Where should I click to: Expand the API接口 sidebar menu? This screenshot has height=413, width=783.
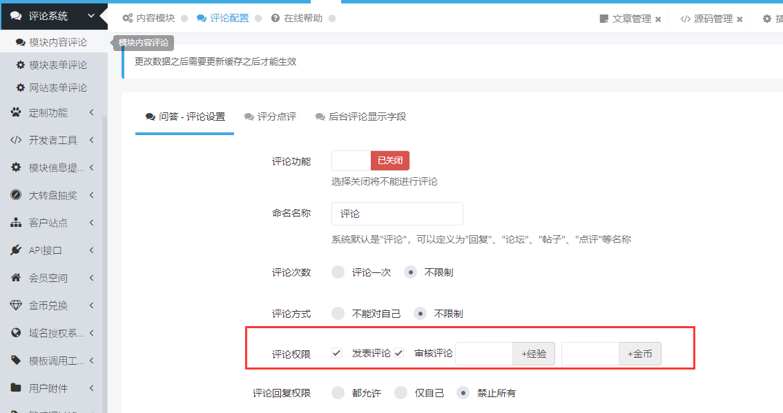coord(91,250)
